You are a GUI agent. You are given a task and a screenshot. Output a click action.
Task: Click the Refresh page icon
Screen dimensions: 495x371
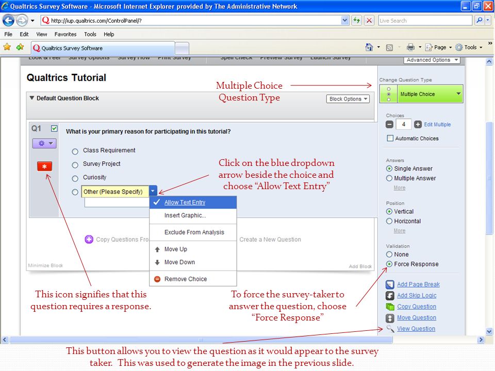[x=356, y=21]
